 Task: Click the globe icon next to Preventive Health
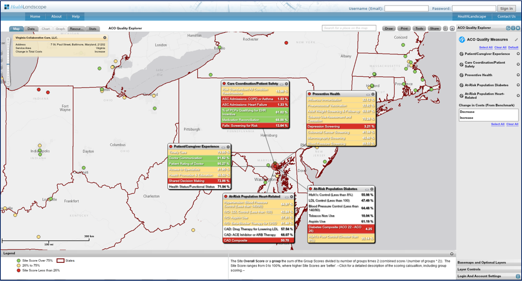[462, 75]
